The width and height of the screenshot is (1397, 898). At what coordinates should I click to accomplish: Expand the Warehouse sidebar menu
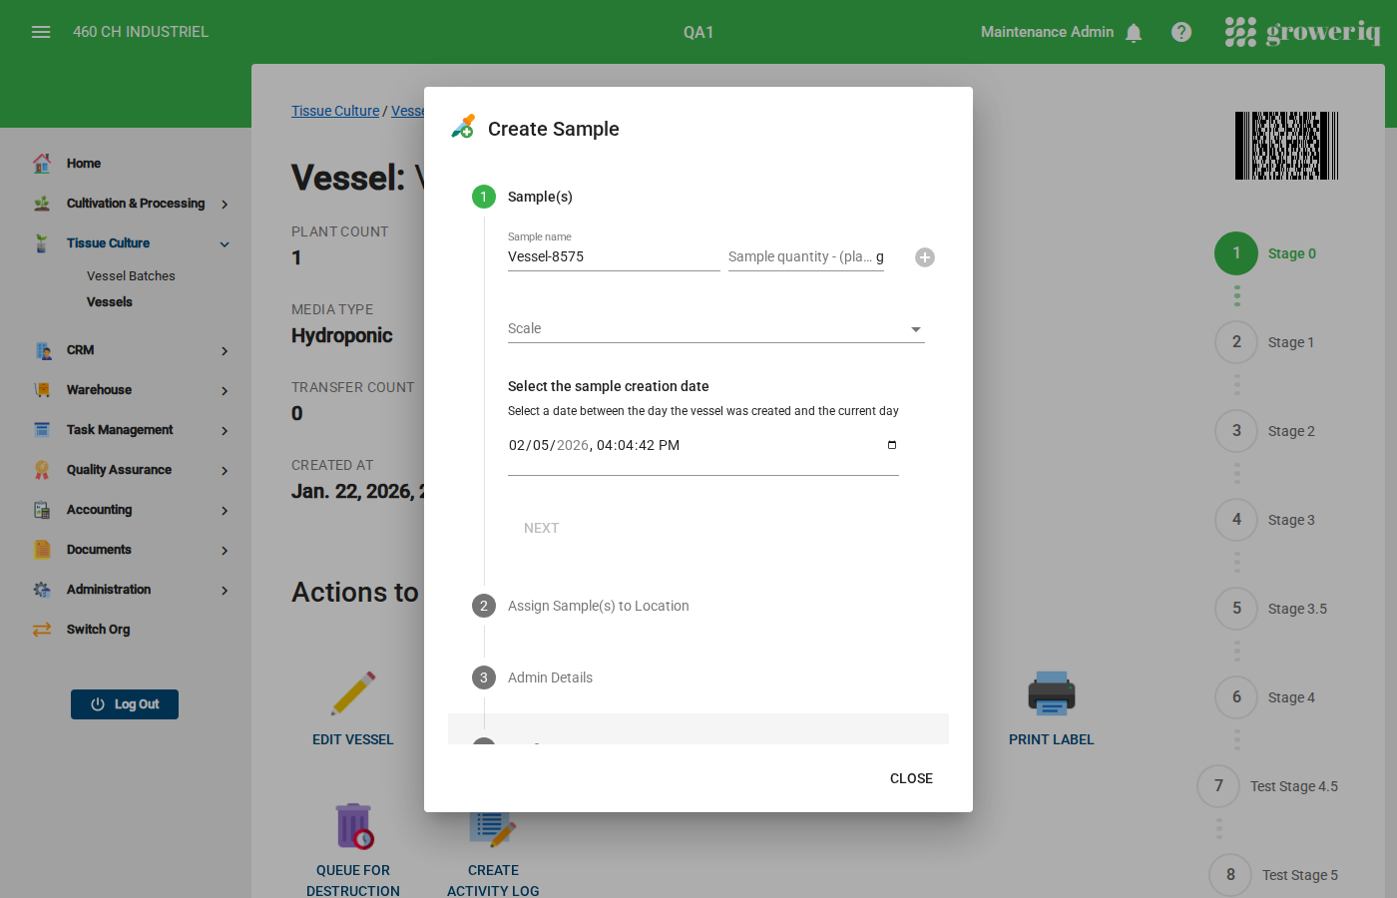point(225,390)
